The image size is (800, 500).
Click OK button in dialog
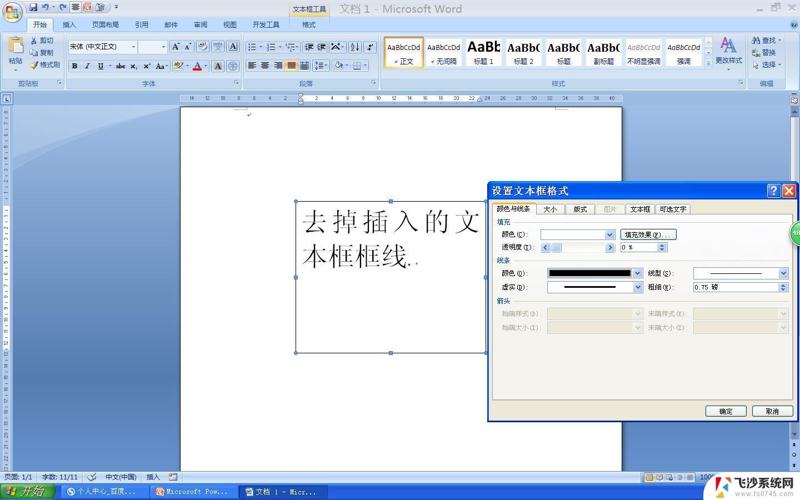[x=726, y=411]
